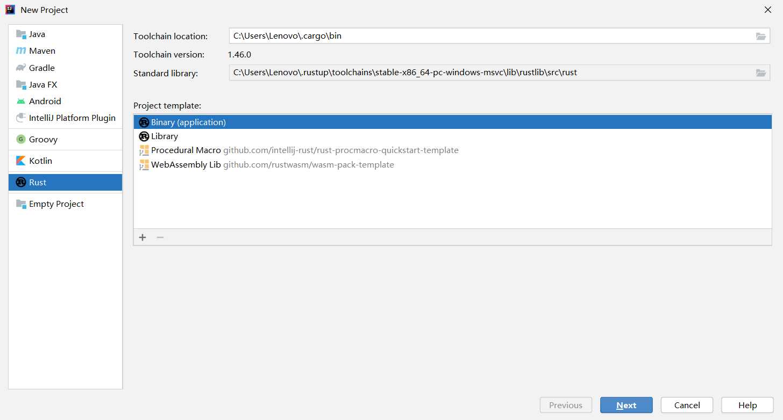
Task: Select Procedural Macro template
Action: pyautogui.click(x=452, y=150)
